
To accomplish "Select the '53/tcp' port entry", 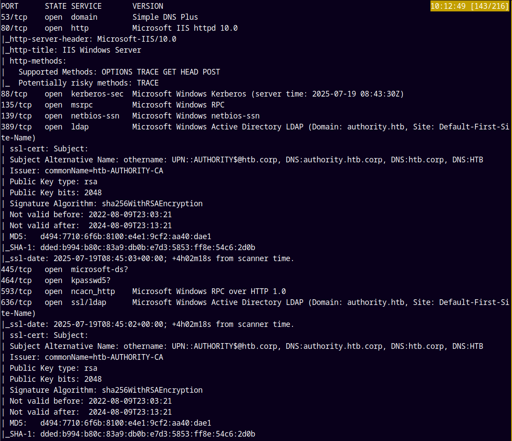I will coord(14,17).
